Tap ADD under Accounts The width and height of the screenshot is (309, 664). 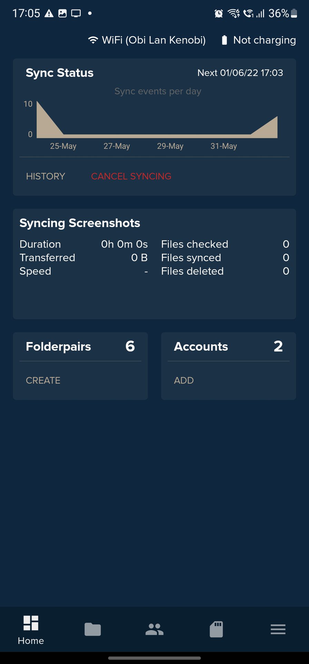click(184, 380)
